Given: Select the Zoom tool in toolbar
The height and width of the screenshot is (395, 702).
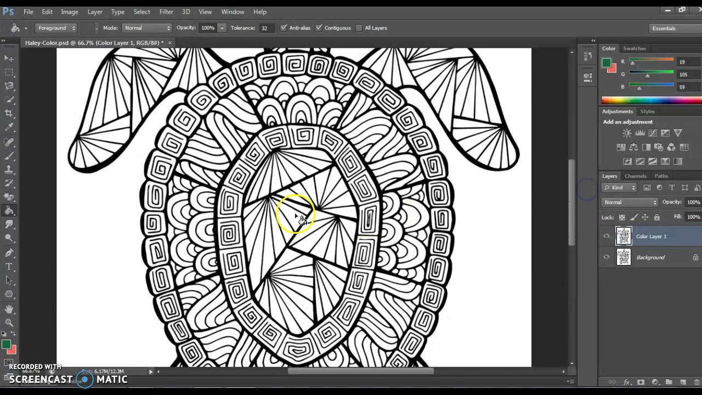Looking at the screenshot, I should point(9,323).
